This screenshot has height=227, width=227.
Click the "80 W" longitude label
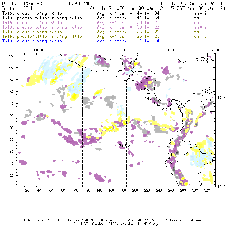171,50
